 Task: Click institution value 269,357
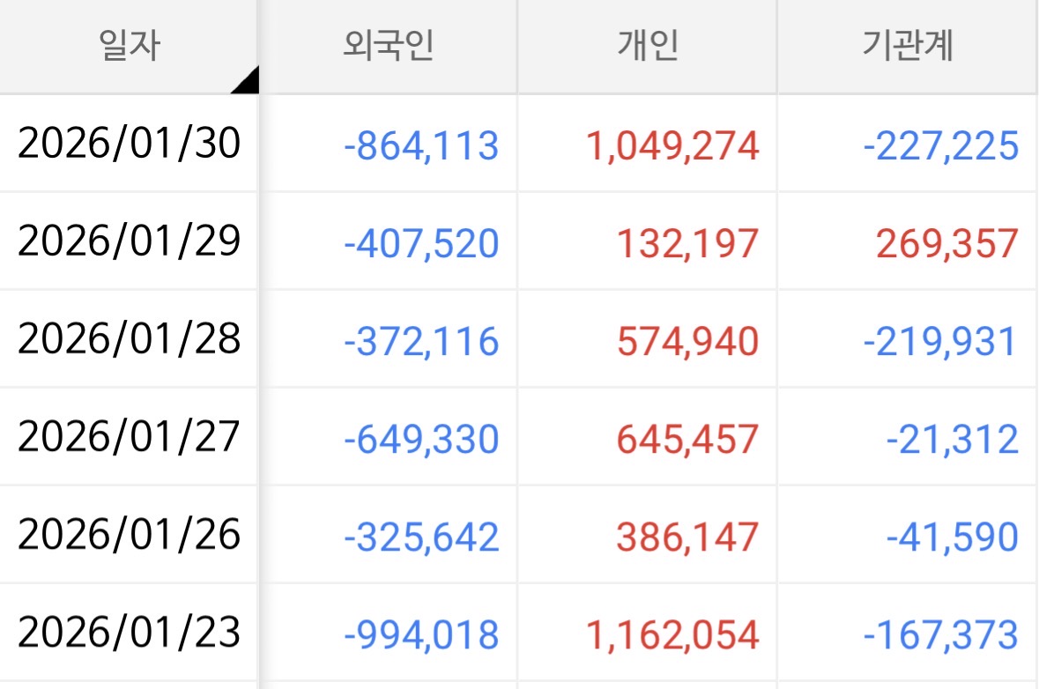tap(947, 243)
